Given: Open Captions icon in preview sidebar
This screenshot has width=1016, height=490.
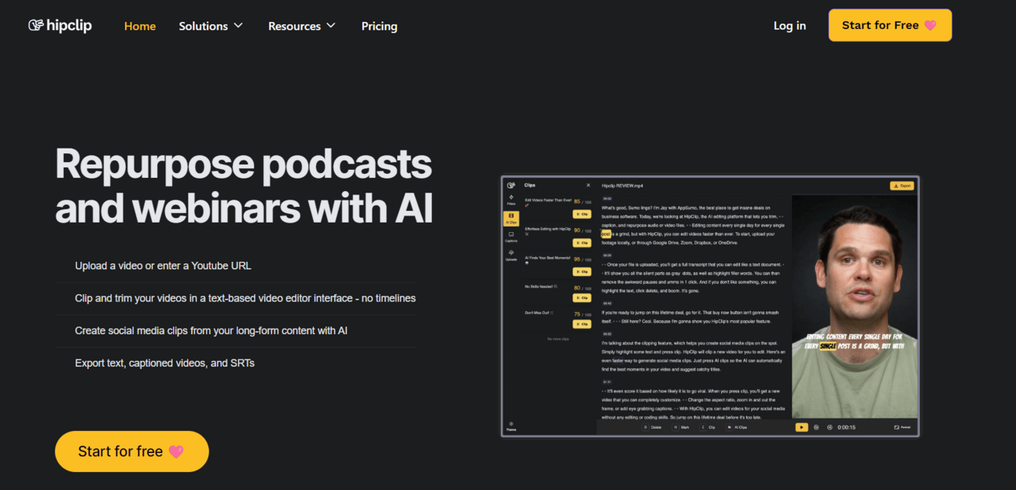Looking at the screenshot, I should 511,237.
